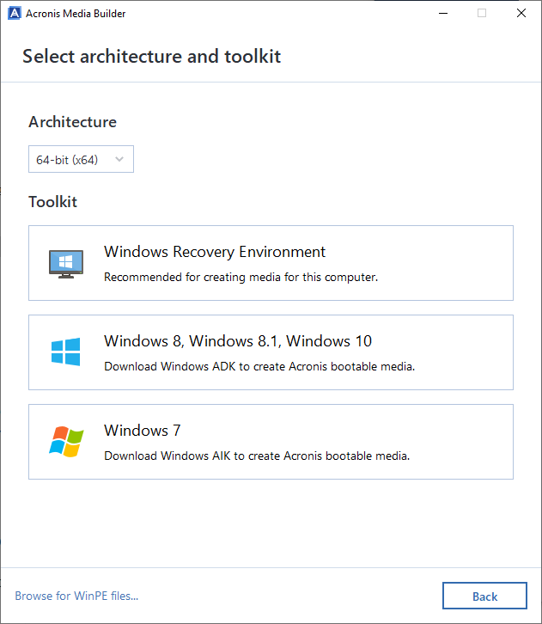This screenshot has width=542, height=624.
Task: Click the blue Windows 10 logo icon
Action: click(65, 352)
